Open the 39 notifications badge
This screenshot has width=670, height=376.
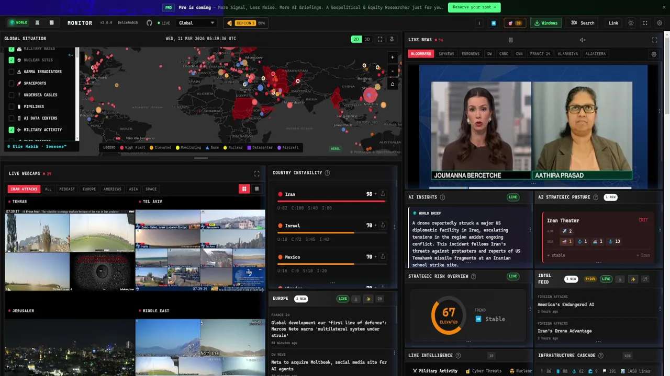[515, 23]
